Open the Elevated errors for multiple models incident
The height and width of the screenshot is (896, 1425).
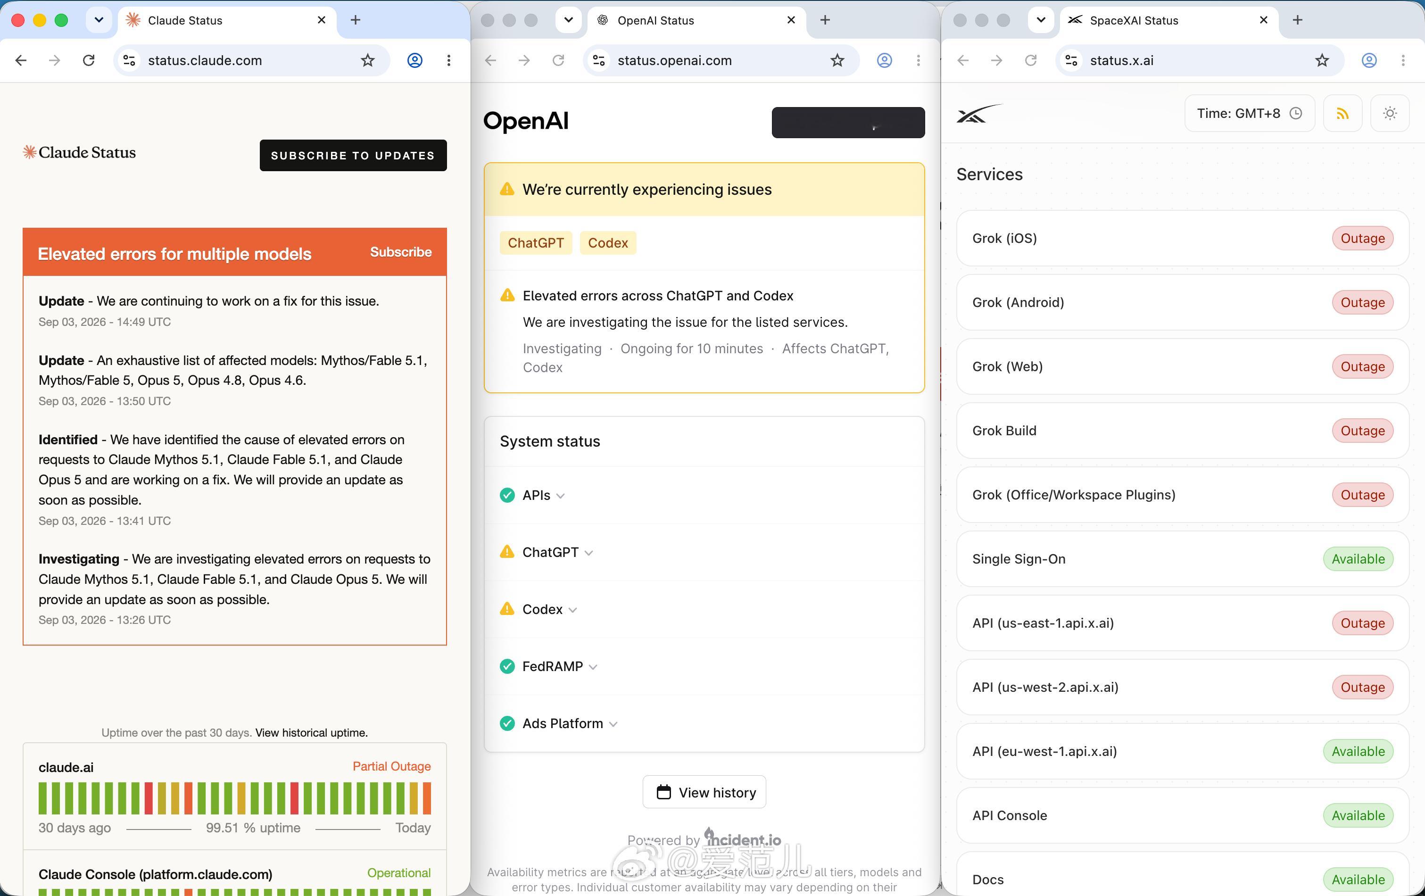tap(174, 254)
